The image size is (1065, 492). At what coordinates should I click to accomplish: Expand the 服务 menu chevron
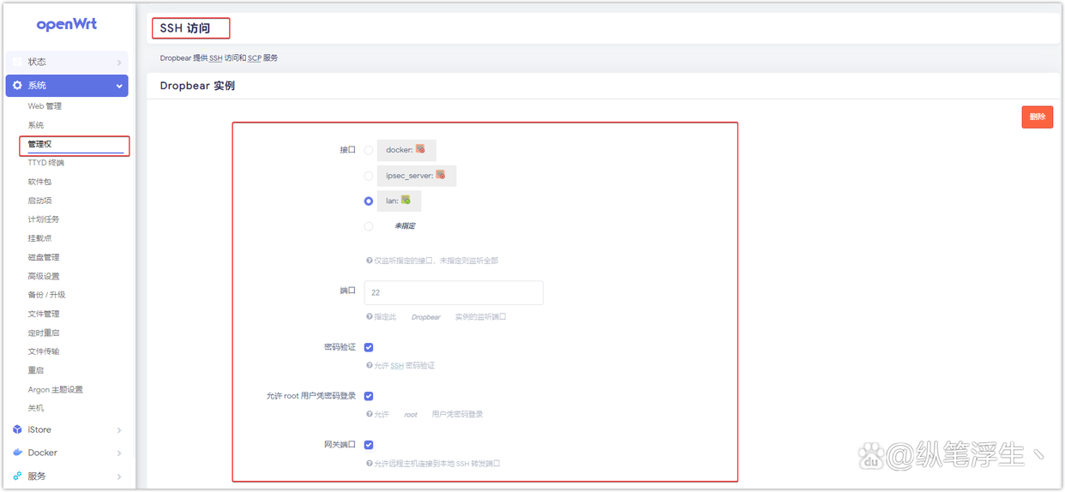(x=119, y=477)
